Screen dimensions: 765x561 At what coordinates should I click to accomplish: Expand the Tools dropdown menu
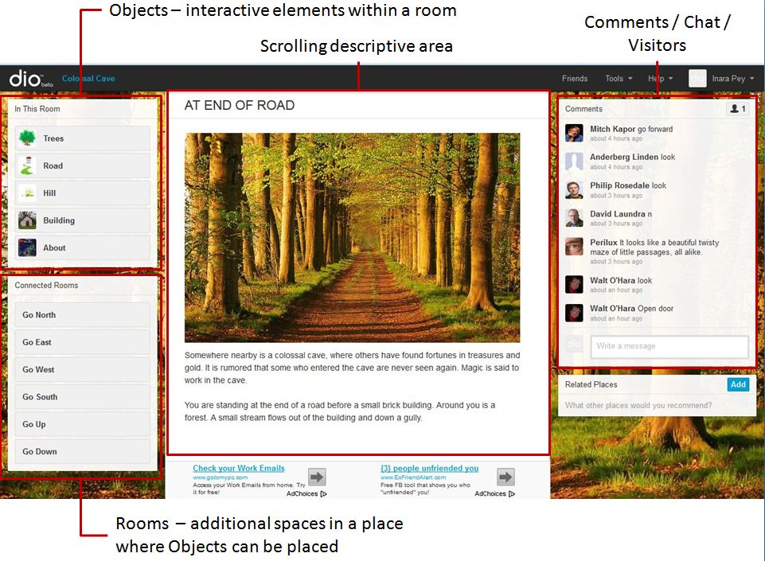tap(618, 79)
